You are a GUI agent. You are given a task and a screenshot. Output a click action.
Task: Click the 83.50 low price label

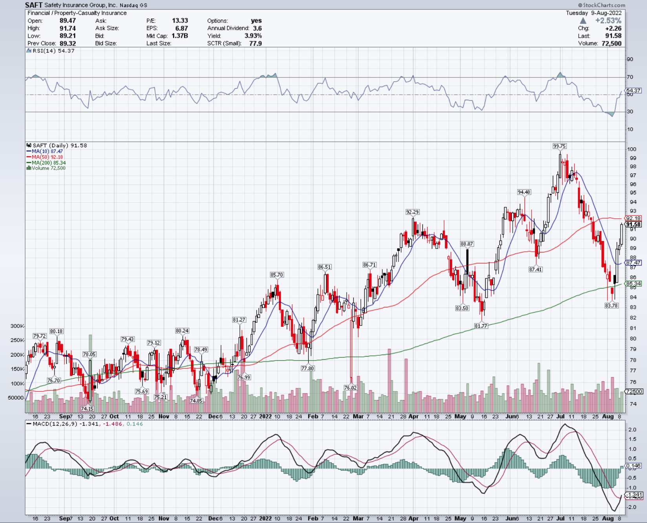[x=462, y=308]
